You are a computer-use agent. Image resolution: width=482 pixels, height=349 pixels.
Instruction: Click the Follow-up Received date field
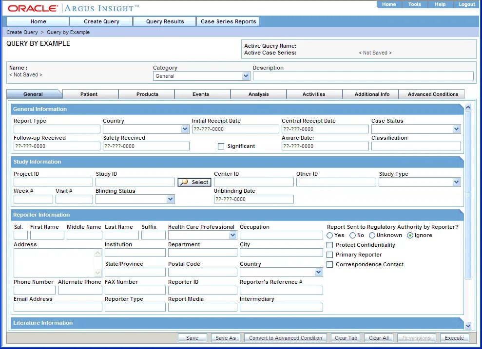coord(57,146)
